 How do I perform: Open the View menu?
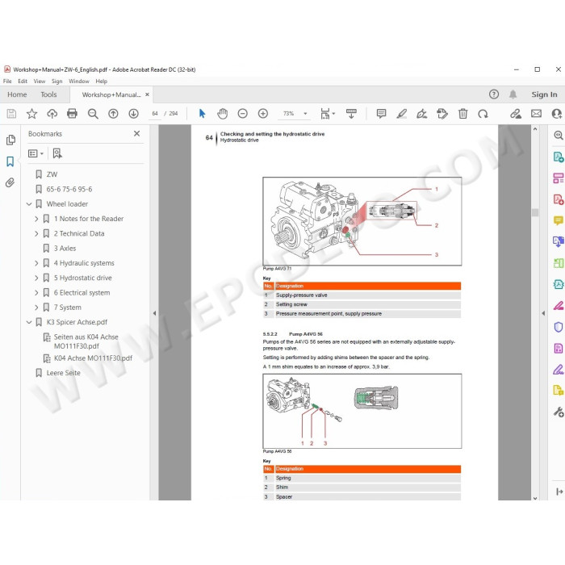click(x=40, y=82)
